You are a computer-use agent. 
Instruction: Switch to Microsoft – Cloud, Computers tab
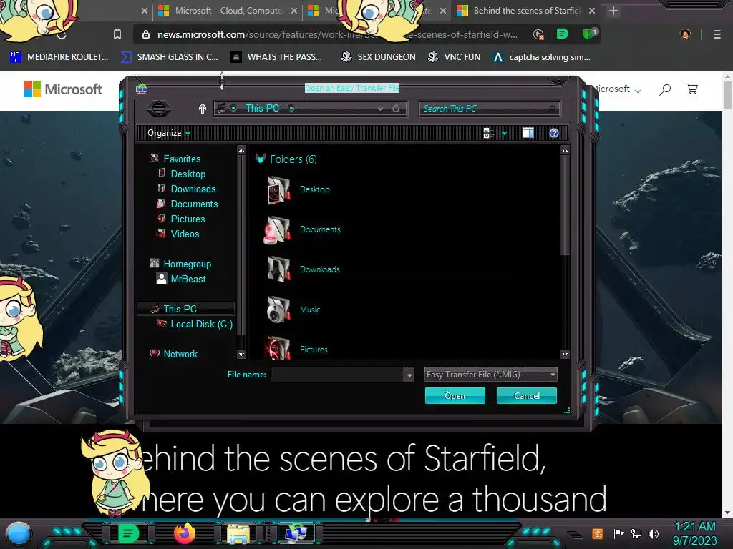coord(228,10)
